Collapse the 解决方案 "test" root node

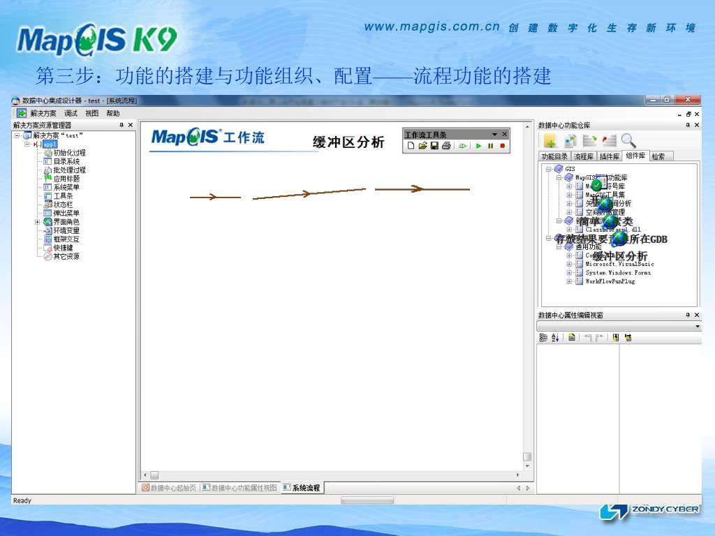(17, 135)
